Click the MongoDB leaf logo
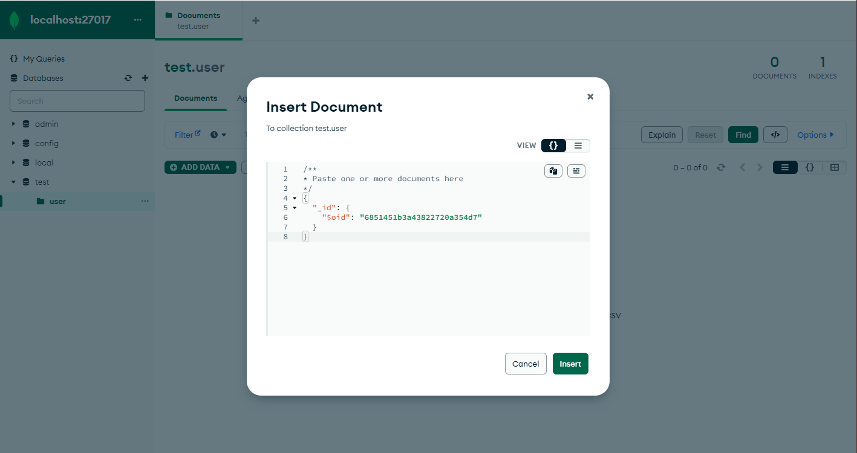Screen dimensions: 857x453 pos(14,20)
